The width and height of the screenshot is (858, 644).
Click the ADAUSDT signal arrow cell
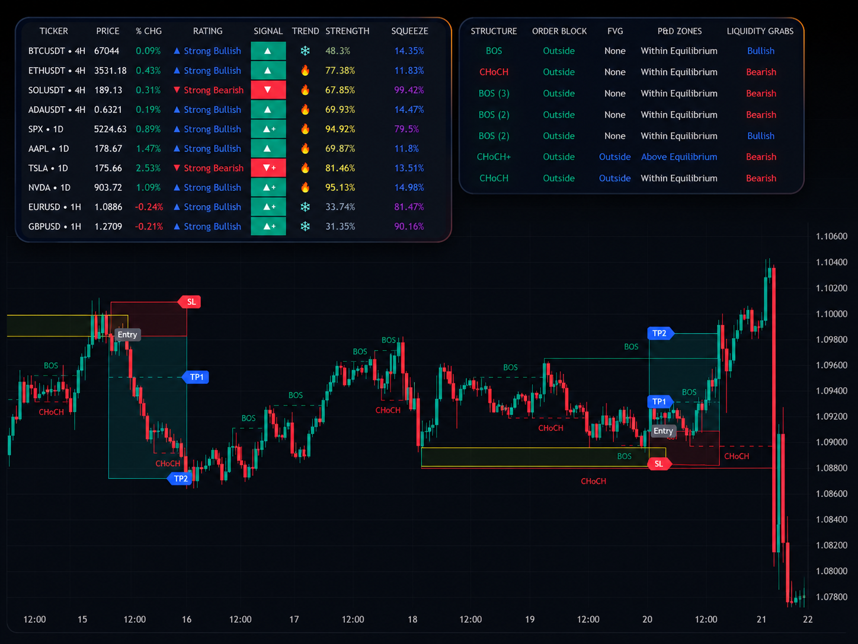click(268, 110)
